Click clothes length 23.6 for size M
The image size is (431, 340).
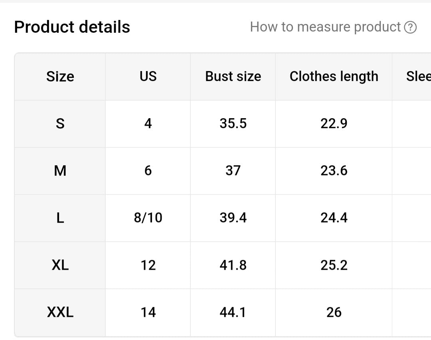pos(334,170)
